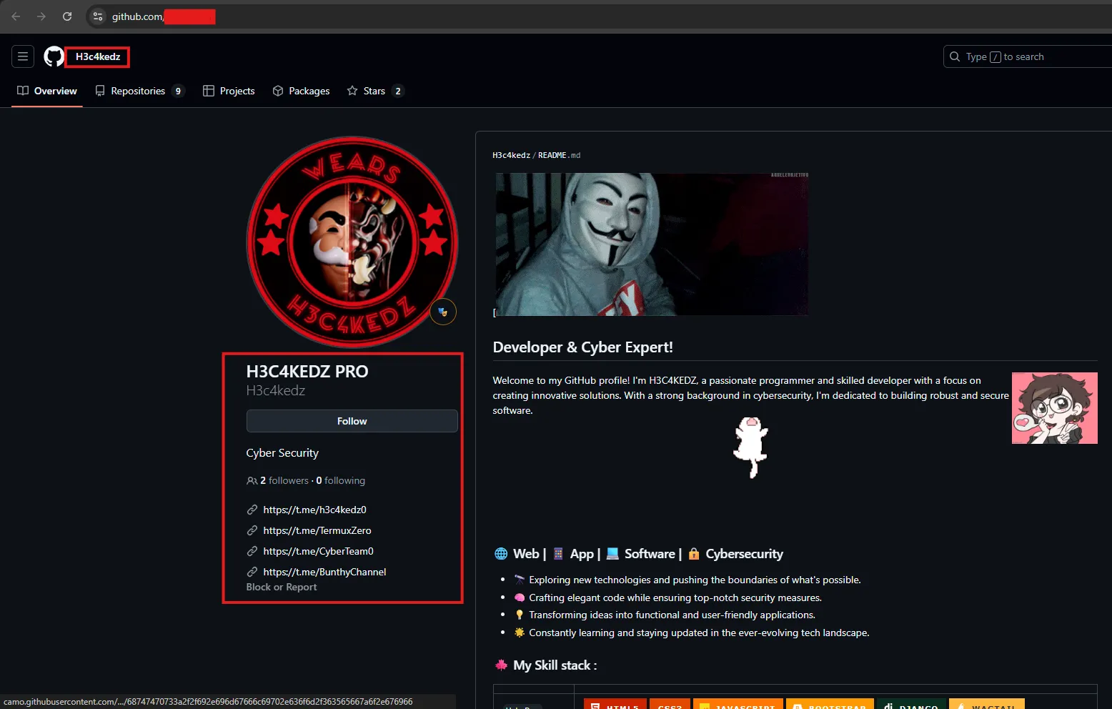Select the Packages tab
This screenshot has height=709, width=1112.
[301, 91]
